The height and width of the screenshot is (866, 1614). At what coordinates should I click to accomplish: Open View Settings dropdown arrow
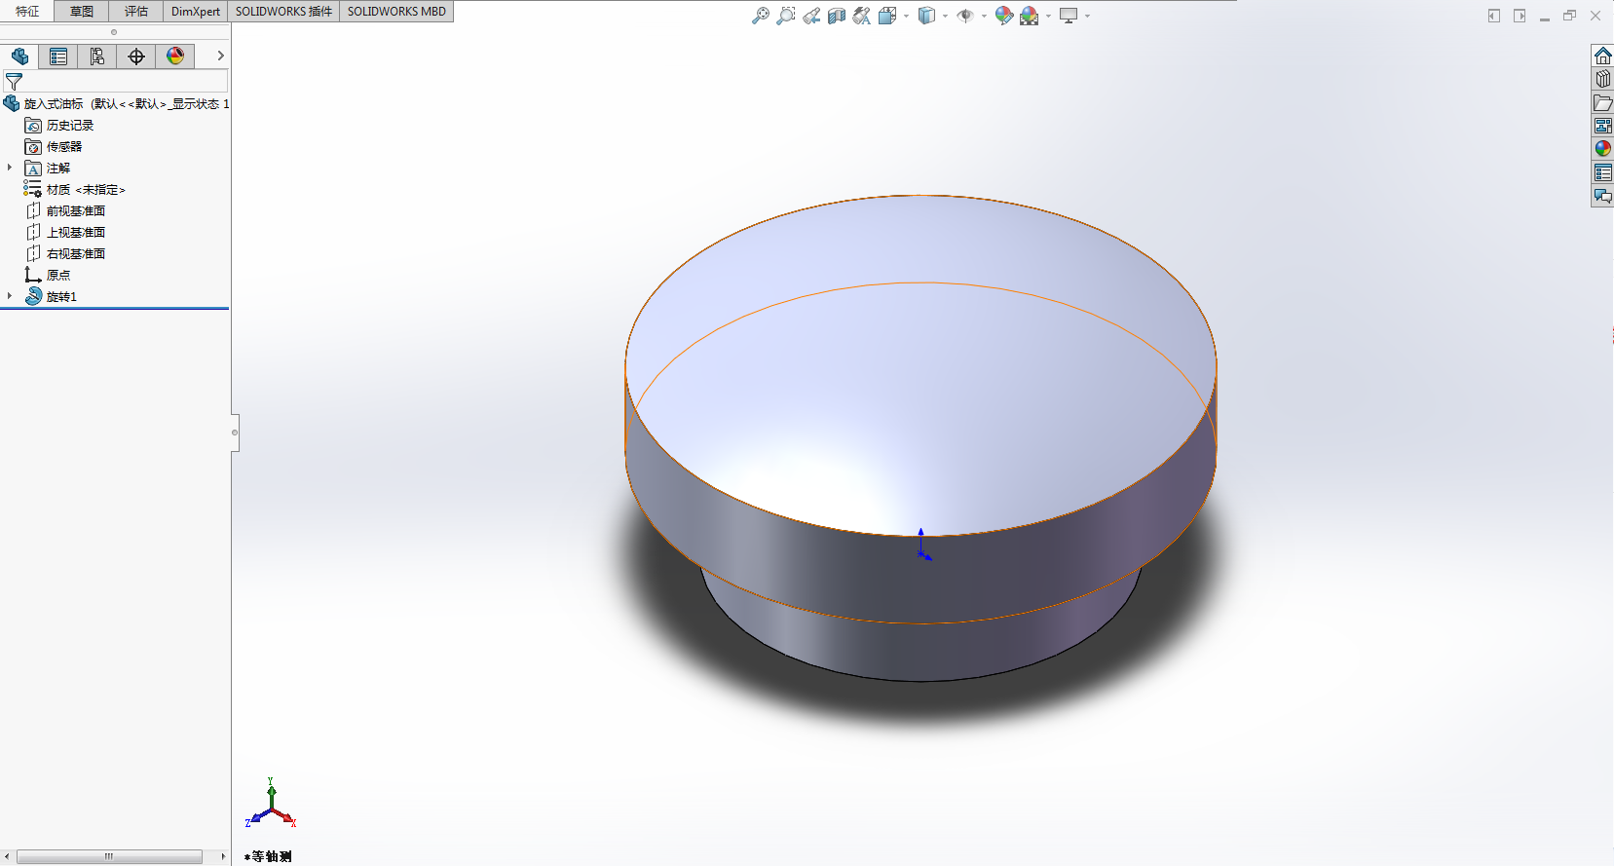click(x=1087, y=16)
